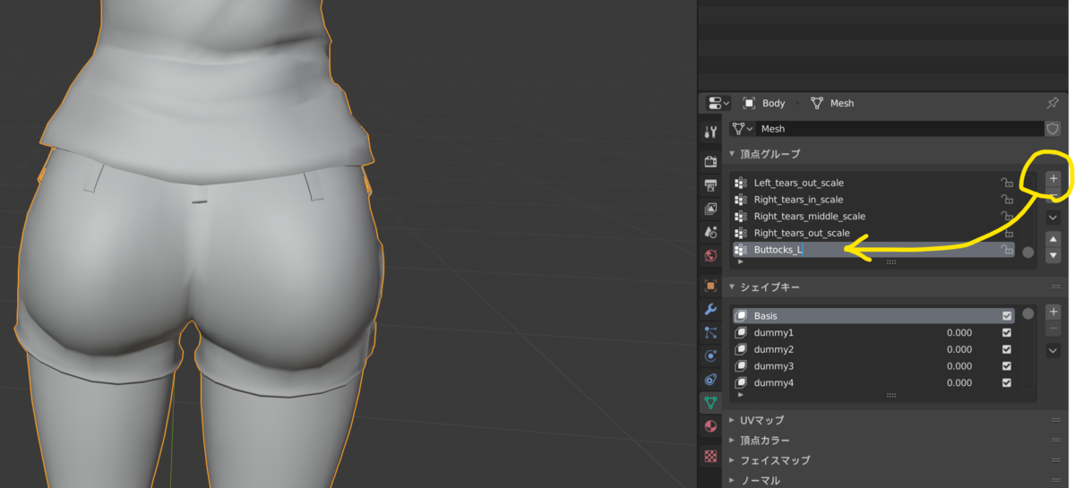
Task: Select the Right_tears_out_scale vertex group
Action: click(x=874, y=233)
